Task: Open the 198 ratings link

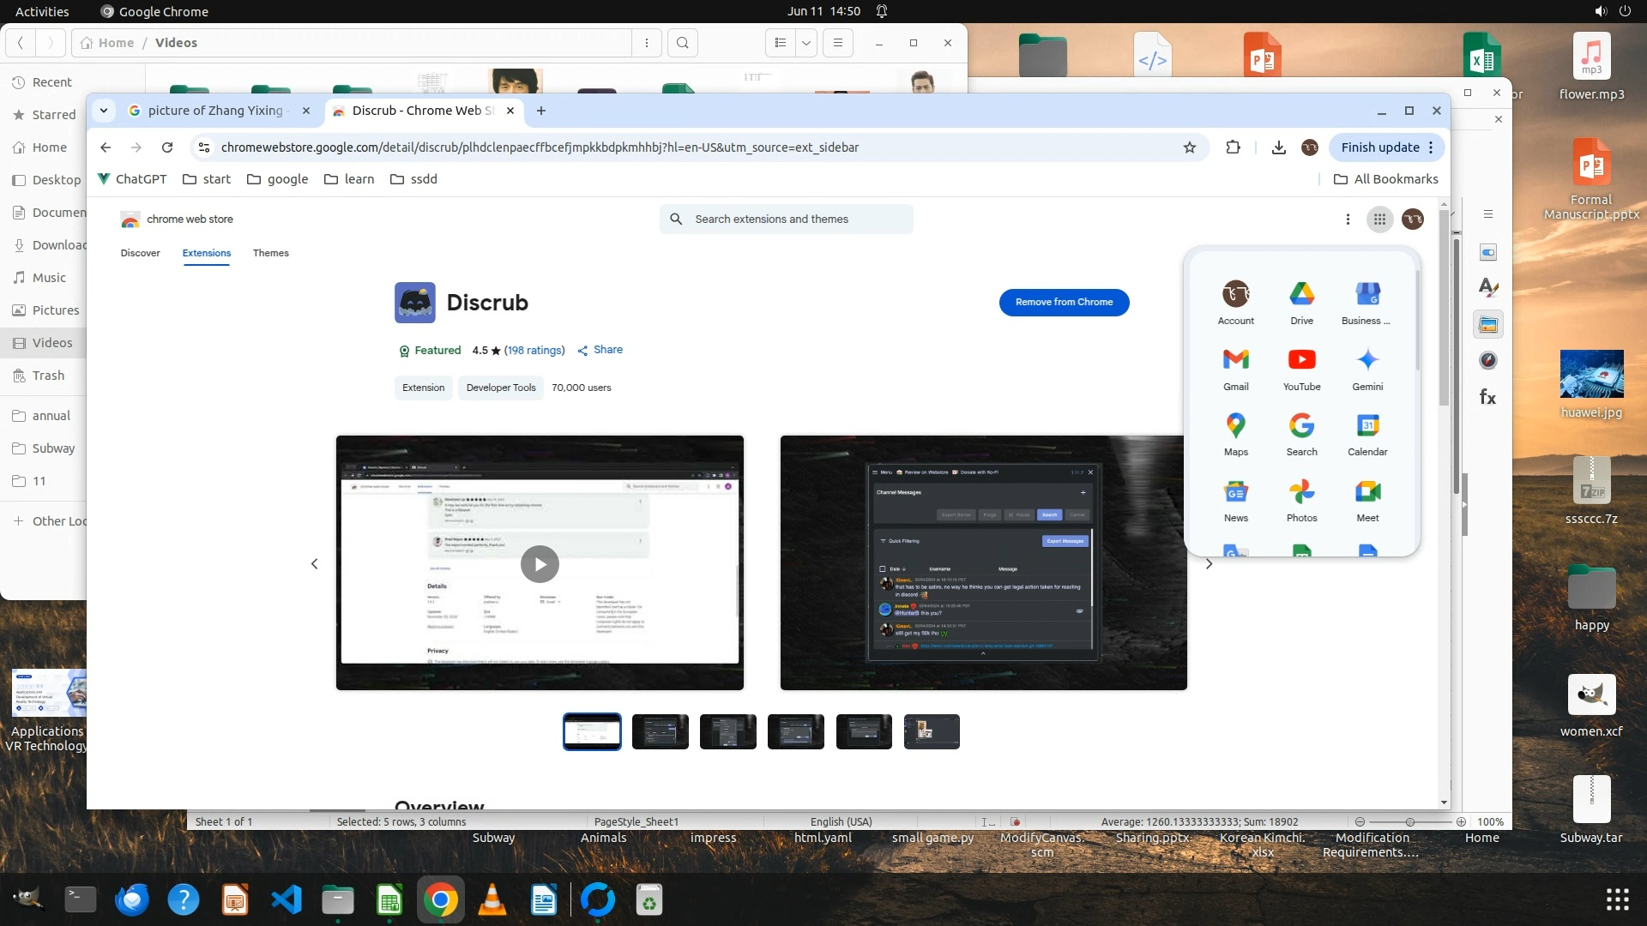Action: pyautogui.click(x=534, y=351)
